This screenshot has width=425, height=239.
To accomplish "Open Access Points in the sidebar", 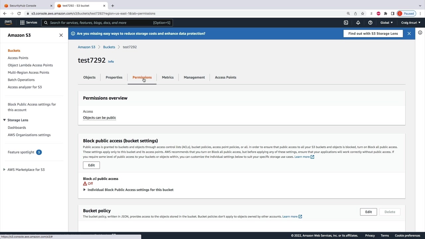I will tap(18, 58).
